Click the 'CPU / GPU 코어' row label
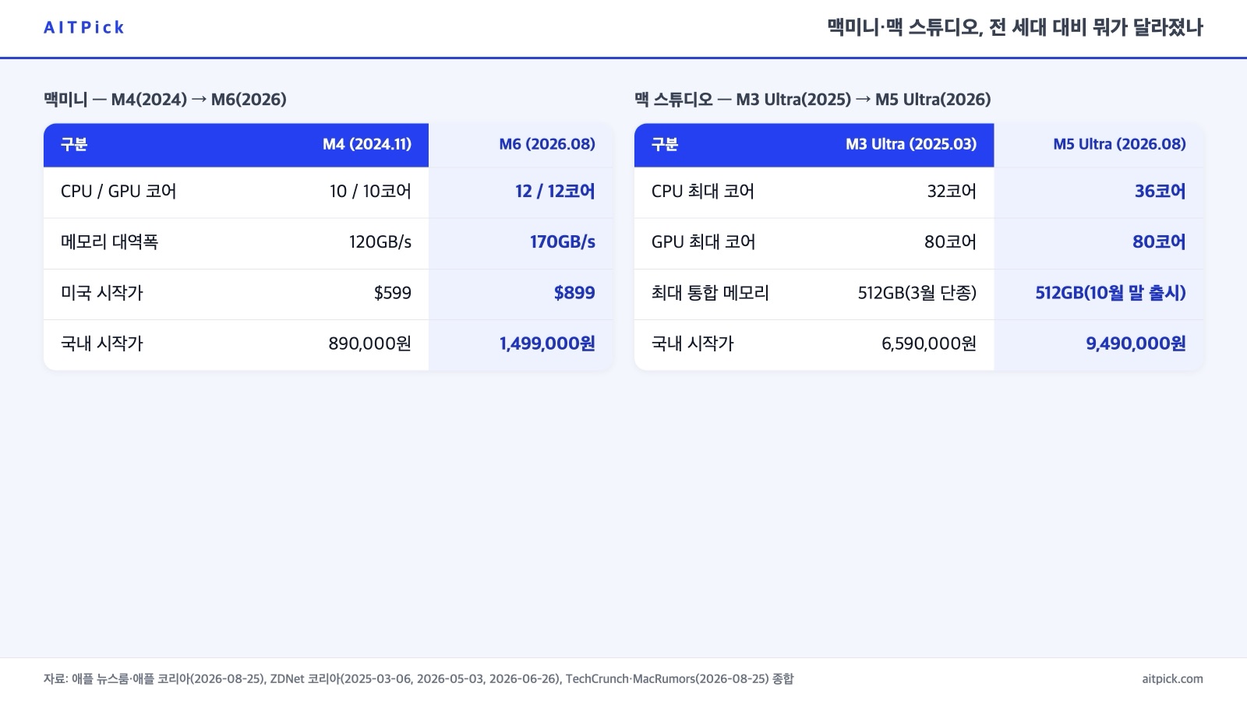 coord(118,192)
